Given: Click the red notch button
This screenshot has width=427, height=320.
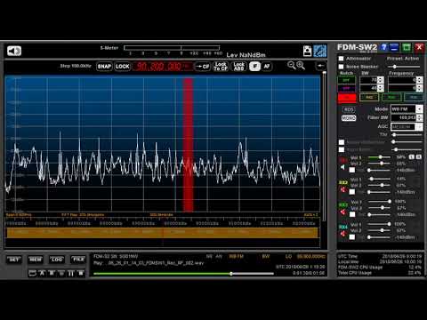Looking at the screenshot, I should point(347,98).
